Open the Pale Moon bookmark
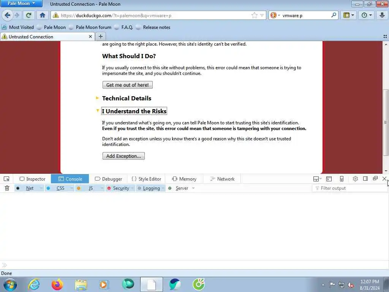This screenshot has height=292, width=389. tap(51, 27)
